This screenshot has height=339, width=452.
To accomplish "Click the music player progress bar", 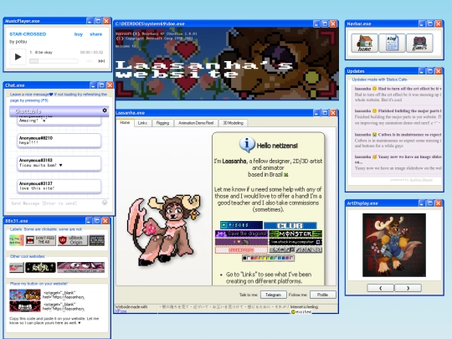I will pyautogui.click(x=54, y=61).
